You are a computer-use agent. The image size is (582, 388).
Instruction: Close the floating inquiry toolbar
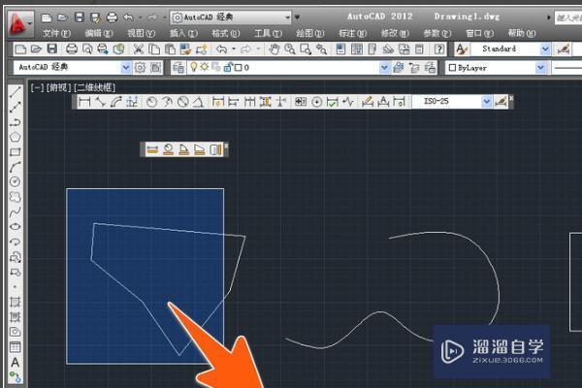[226, 145]
